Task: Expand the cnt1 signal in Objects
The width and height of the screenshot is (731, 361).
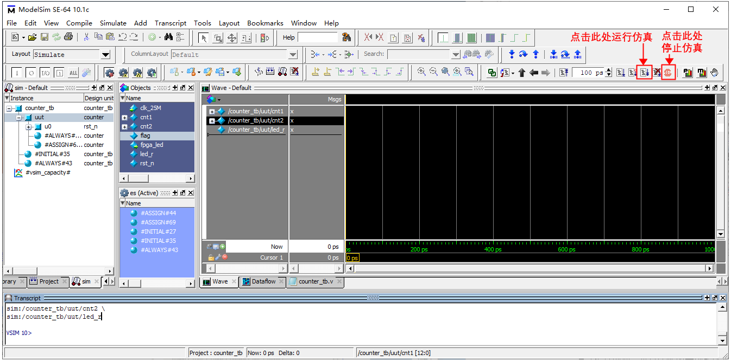Action: [124, 118]
